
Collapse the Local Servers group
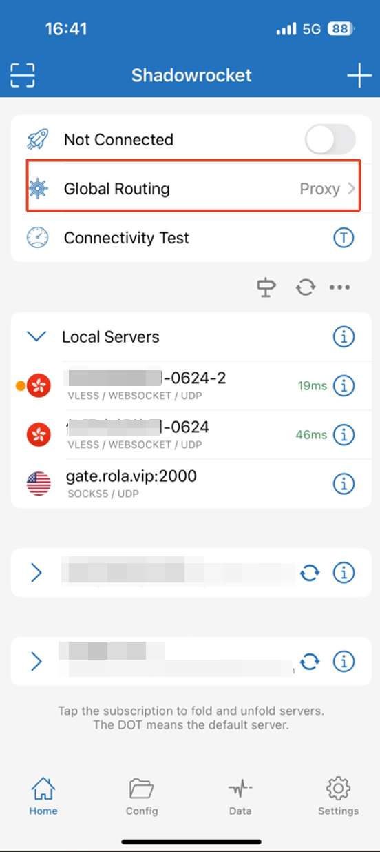coord(36,336)
